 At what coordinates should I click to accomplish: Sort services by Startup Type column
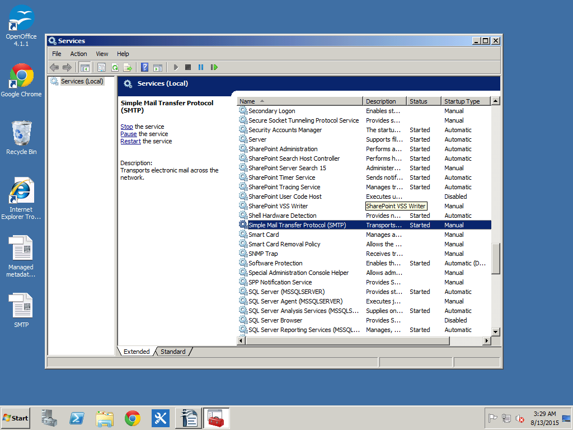(x=462, y=101)
